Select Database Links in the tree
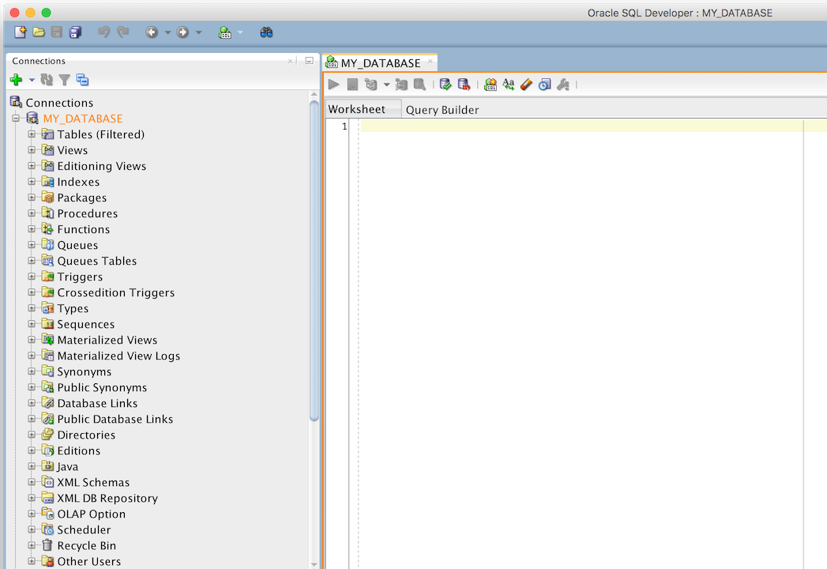This screenshot has height=569, width=827. (x=97, y=403)
